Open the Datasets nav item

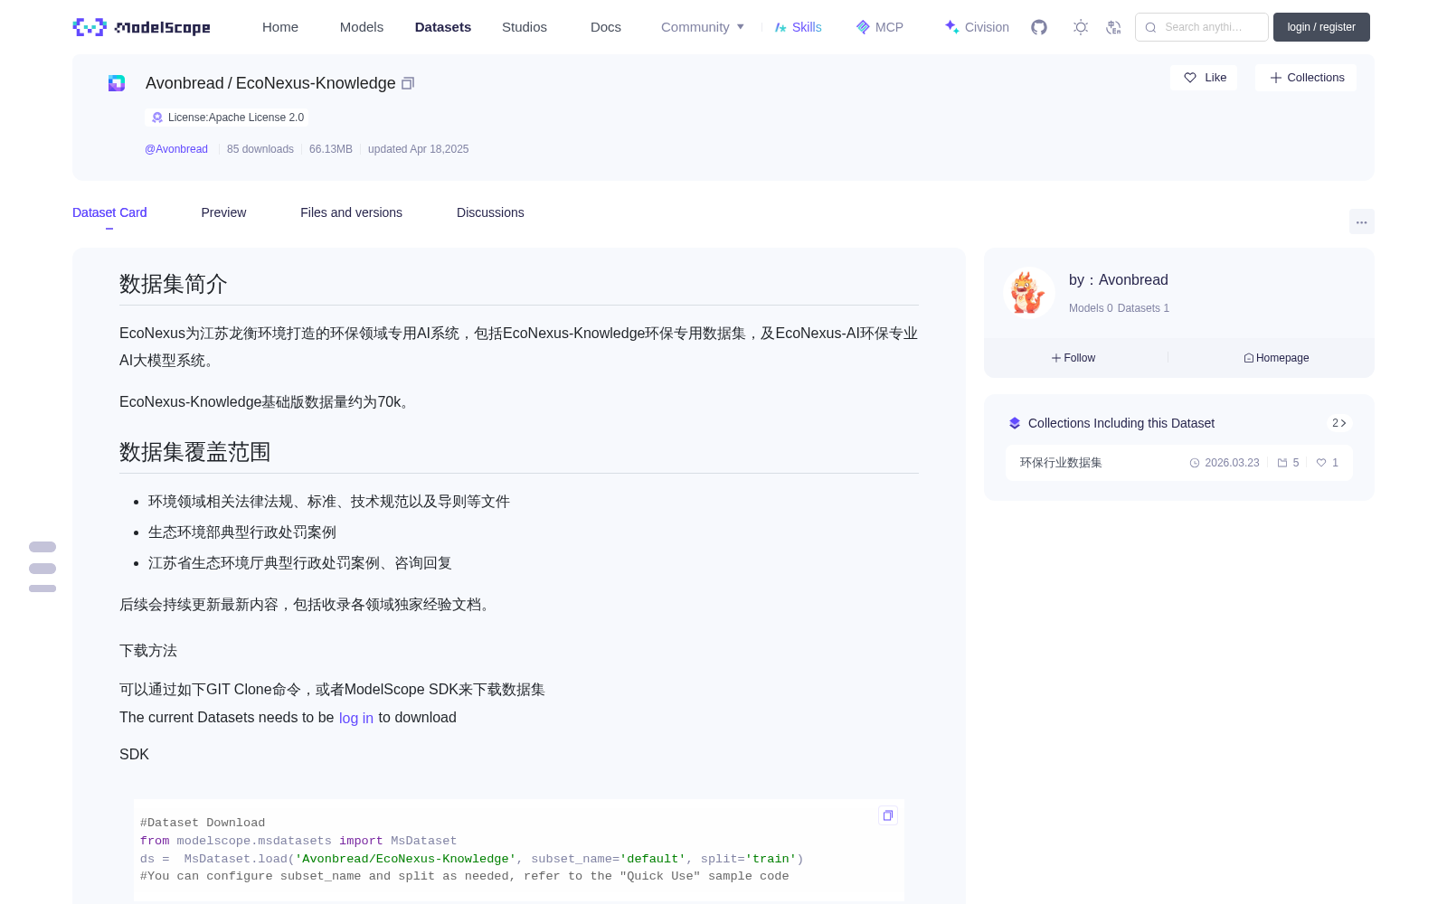[x=443, y=27]
